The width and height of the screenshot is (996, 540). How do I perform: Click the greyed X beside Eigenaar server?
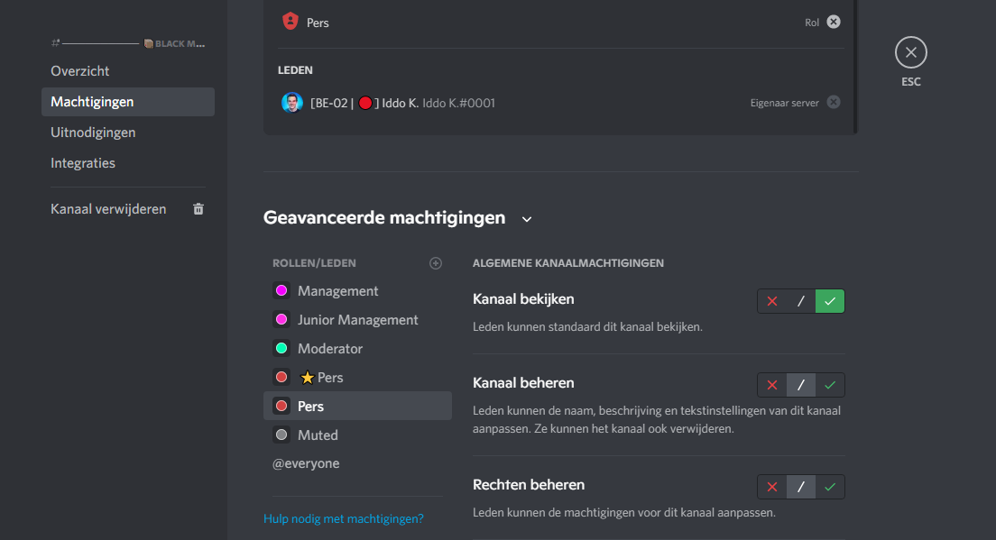(834, 103)
